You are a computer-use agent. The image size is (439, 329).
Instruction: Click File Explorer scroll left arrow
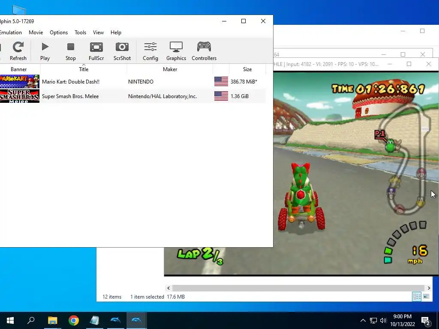click(x=168, y=288)
